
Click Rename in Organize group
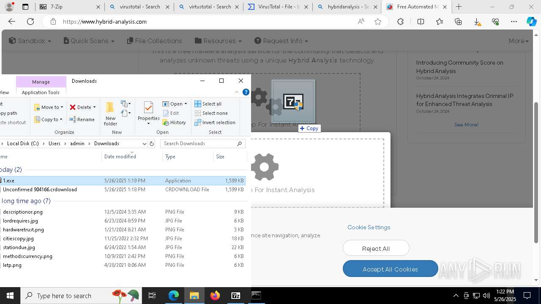(82, 119)
